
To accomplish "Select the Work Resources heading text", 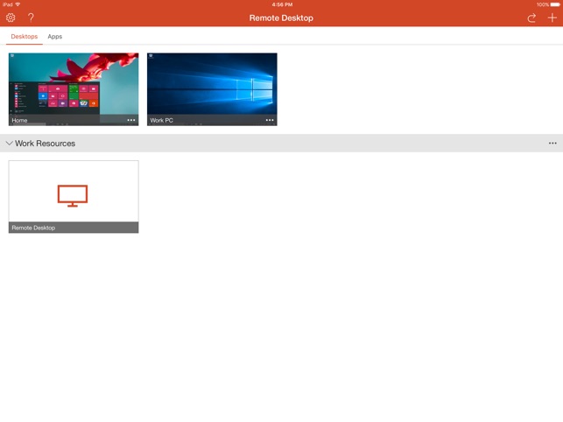I will pyautogui.click(x=46, y=144).
